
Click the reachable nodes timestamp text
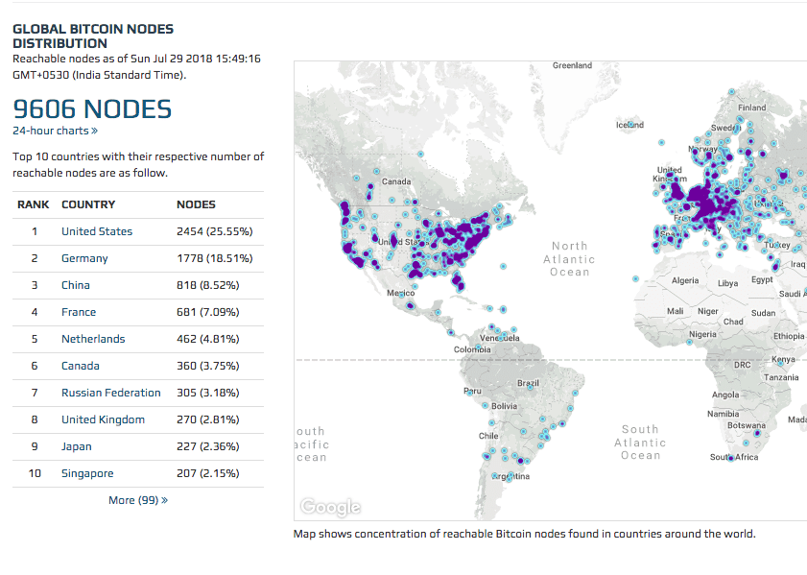[x=136, y=67]
